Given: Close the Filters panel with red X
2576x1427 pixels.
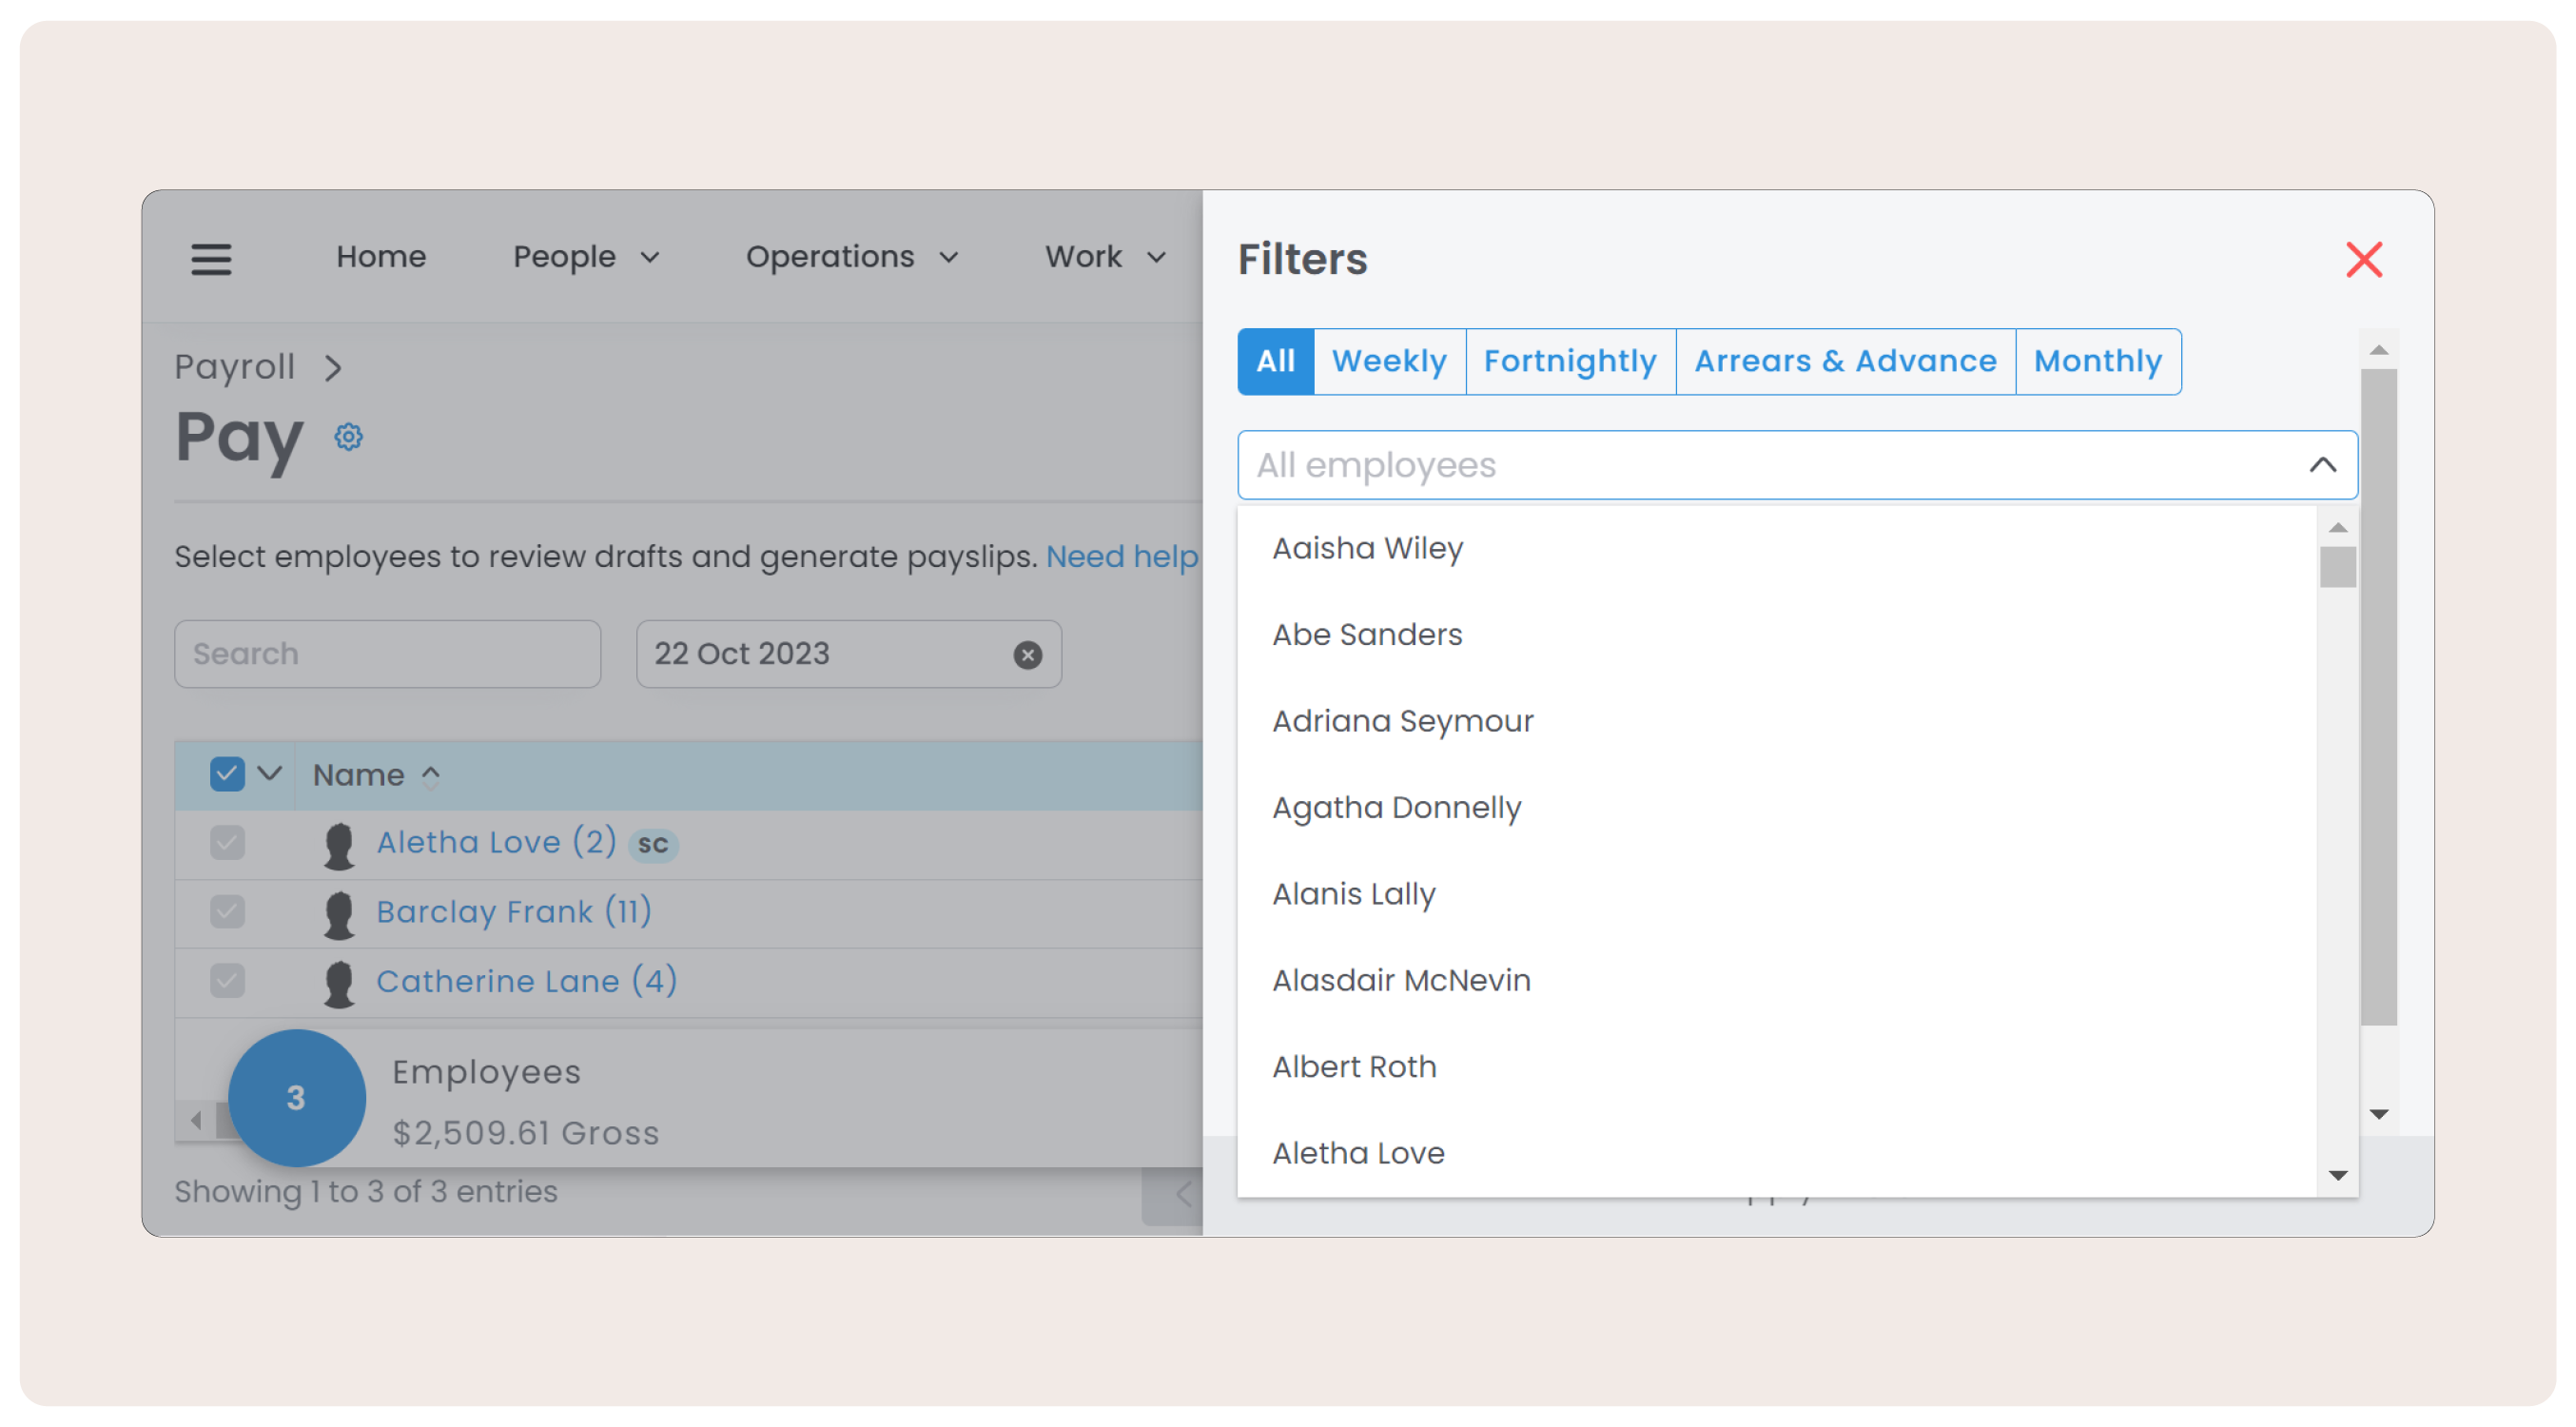Looking at the screenshot, I should click(x=2363, y=260).
